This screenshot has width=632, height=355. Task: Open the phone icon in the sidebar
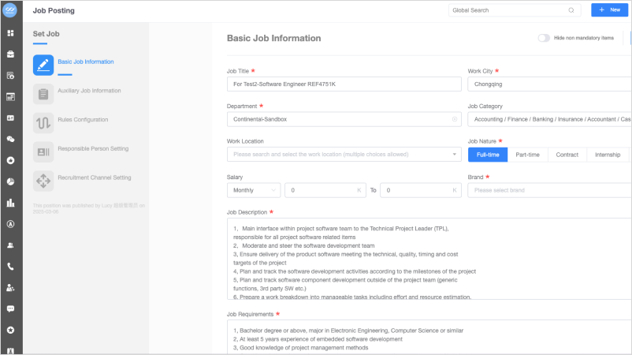(10, 267)
